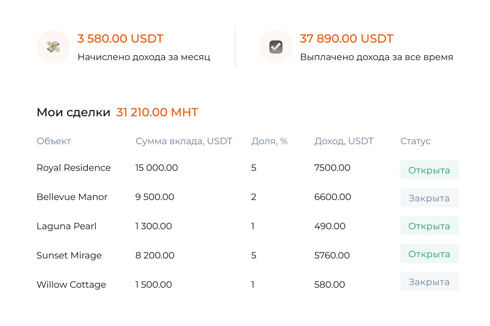Click the "Закрыта" status badge for Bellevue Manor

coord(429,198)
